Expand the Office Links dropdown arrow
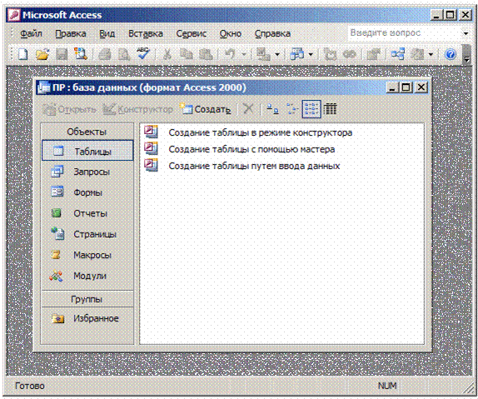 click(x=277, y=55)
